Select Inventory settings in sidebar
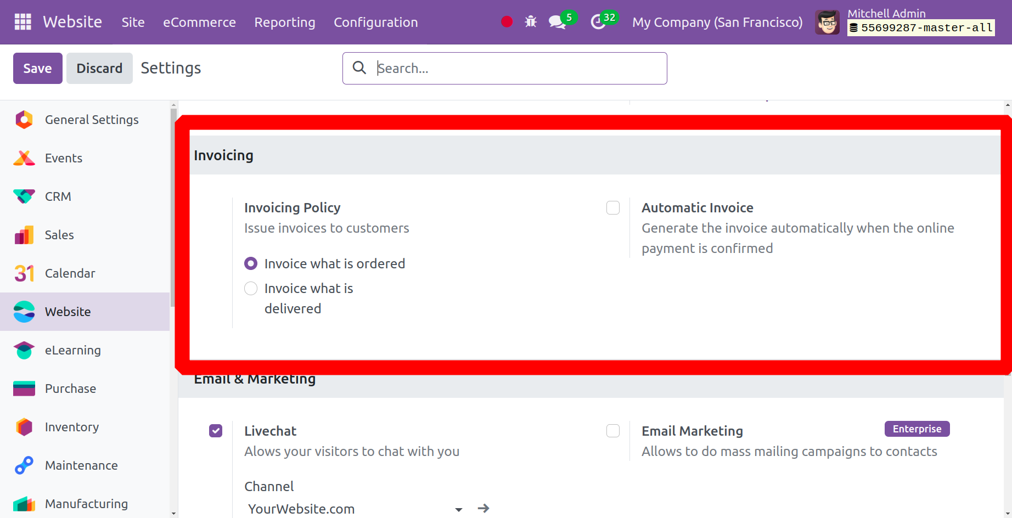Image resolution: width=1012 pixels, height=518 pixels. tap(71, 427)
